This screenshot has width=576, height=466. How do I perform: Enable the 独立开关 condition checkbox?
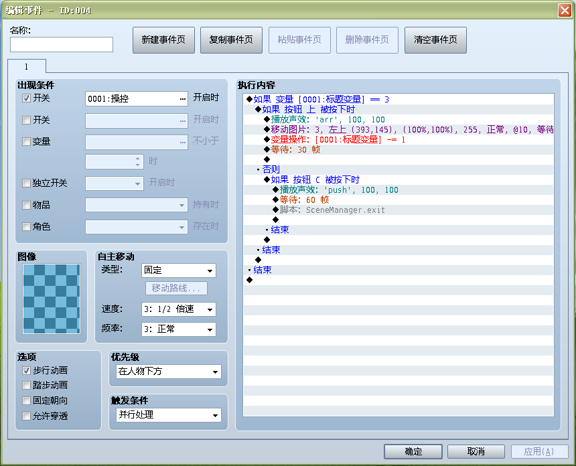click(x=26, y=183)
